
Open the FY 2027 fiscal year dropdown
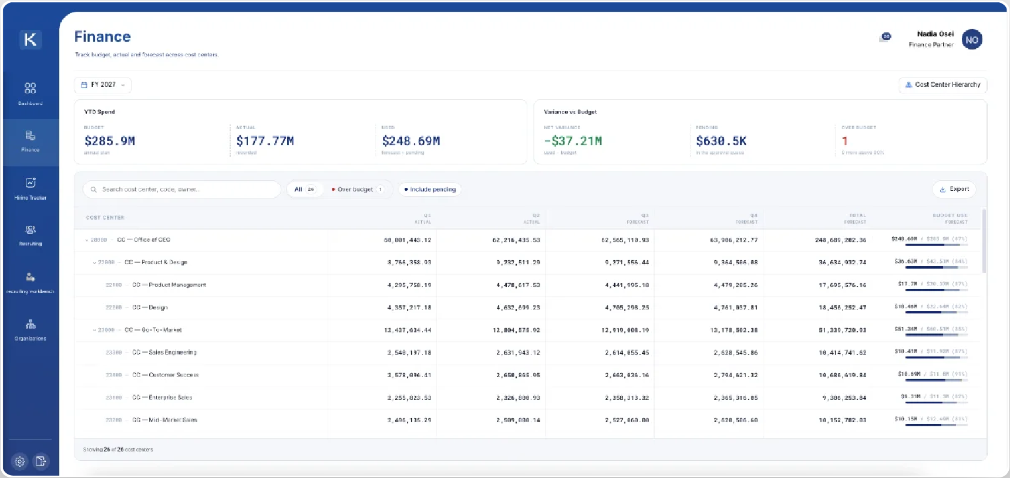point(103,85)
